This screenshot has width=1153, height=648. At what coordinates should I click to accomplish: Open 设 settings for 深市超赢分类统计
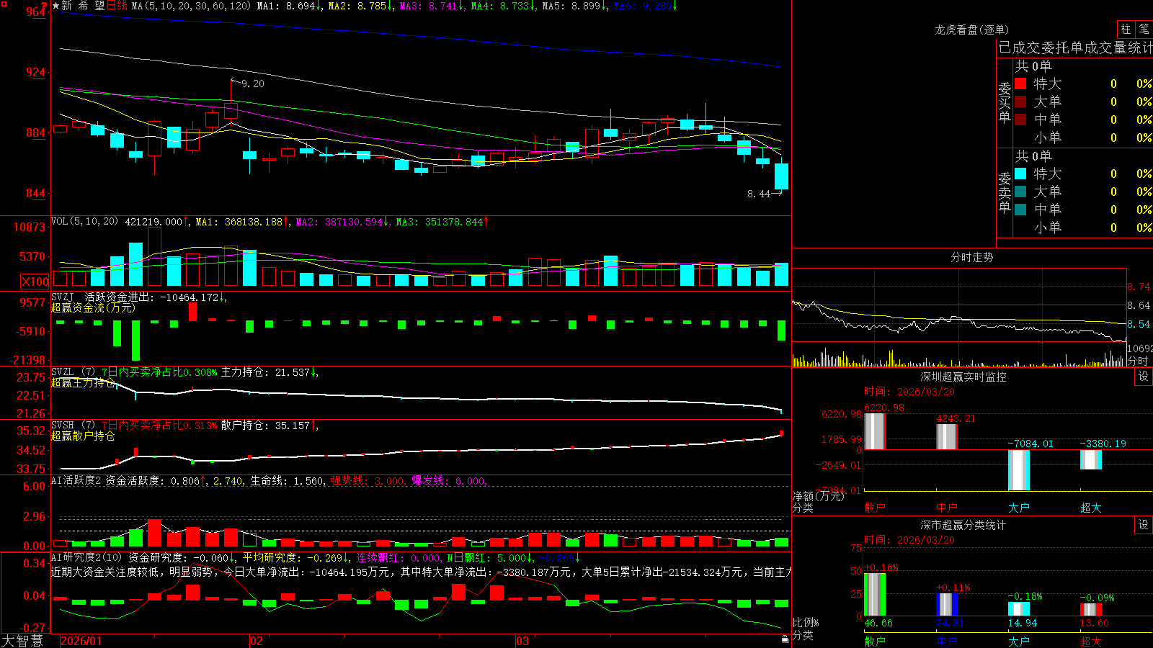1144,525
